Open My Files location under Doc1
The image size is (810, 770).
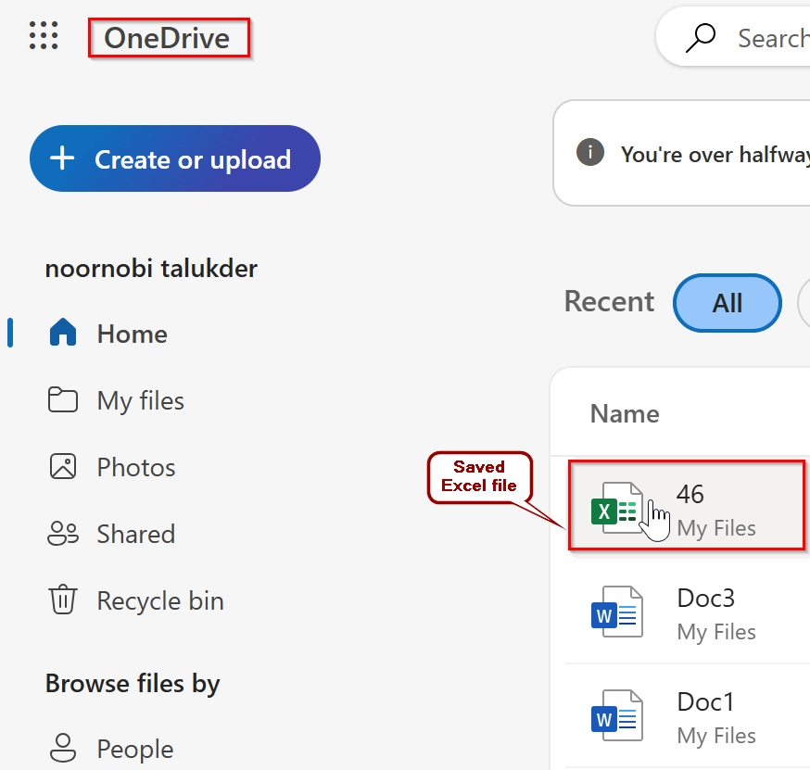[x=716, y=736]
